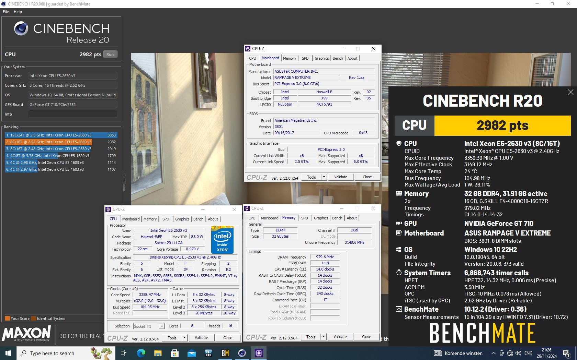Select ranking entry 4C/8T Xeon E5-1620 v3
Viewport: 577px width, 360px height.
61,156
